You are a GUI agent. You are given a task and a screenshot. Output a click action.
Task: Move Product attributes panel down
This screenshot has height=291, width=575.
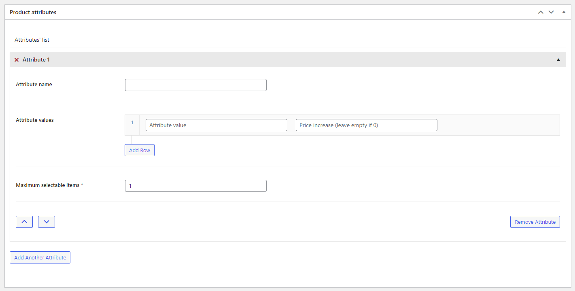pyautogui.click(x=551, y=12)
